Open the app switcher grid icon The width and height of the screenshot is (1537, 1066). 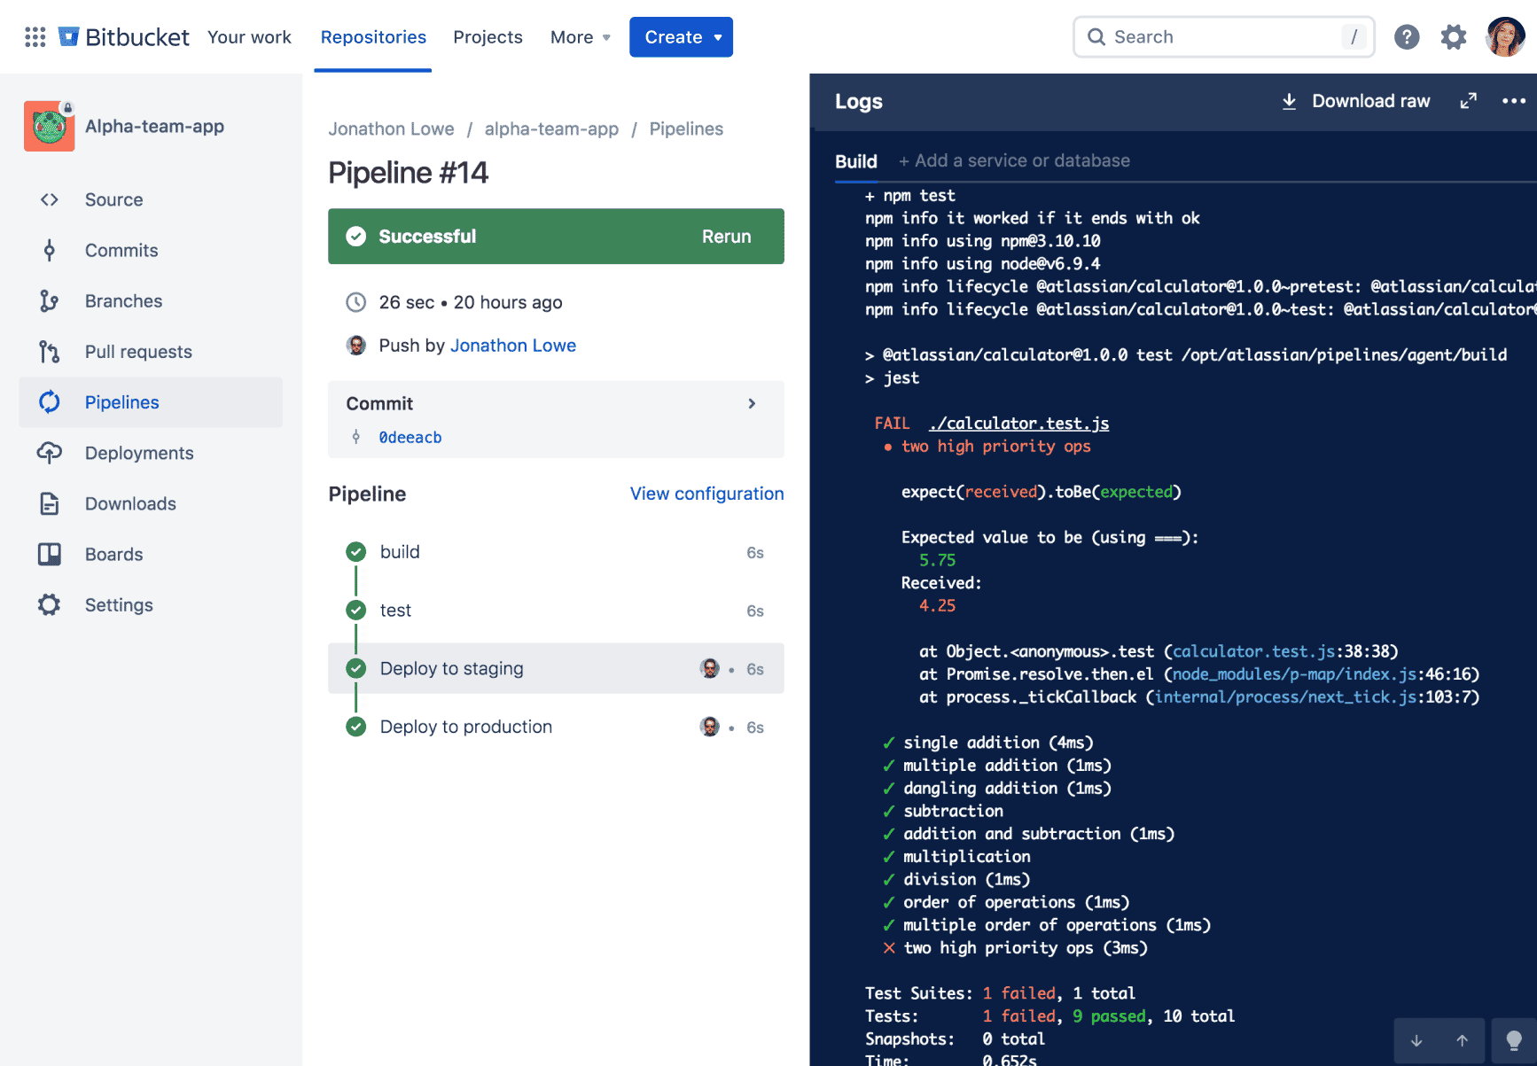tap(35, 37)
